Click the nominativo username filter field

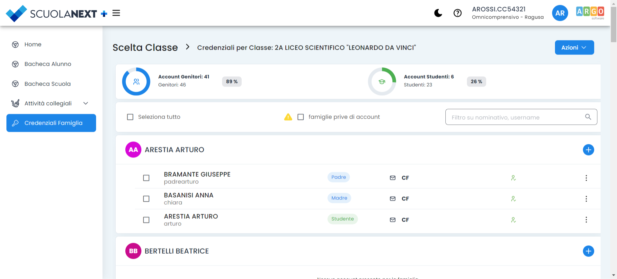click(516, 117)
